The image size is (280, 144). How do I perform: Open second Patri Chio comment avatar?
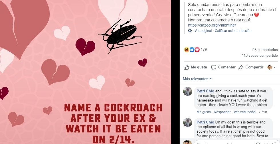[x=188, y=122]
